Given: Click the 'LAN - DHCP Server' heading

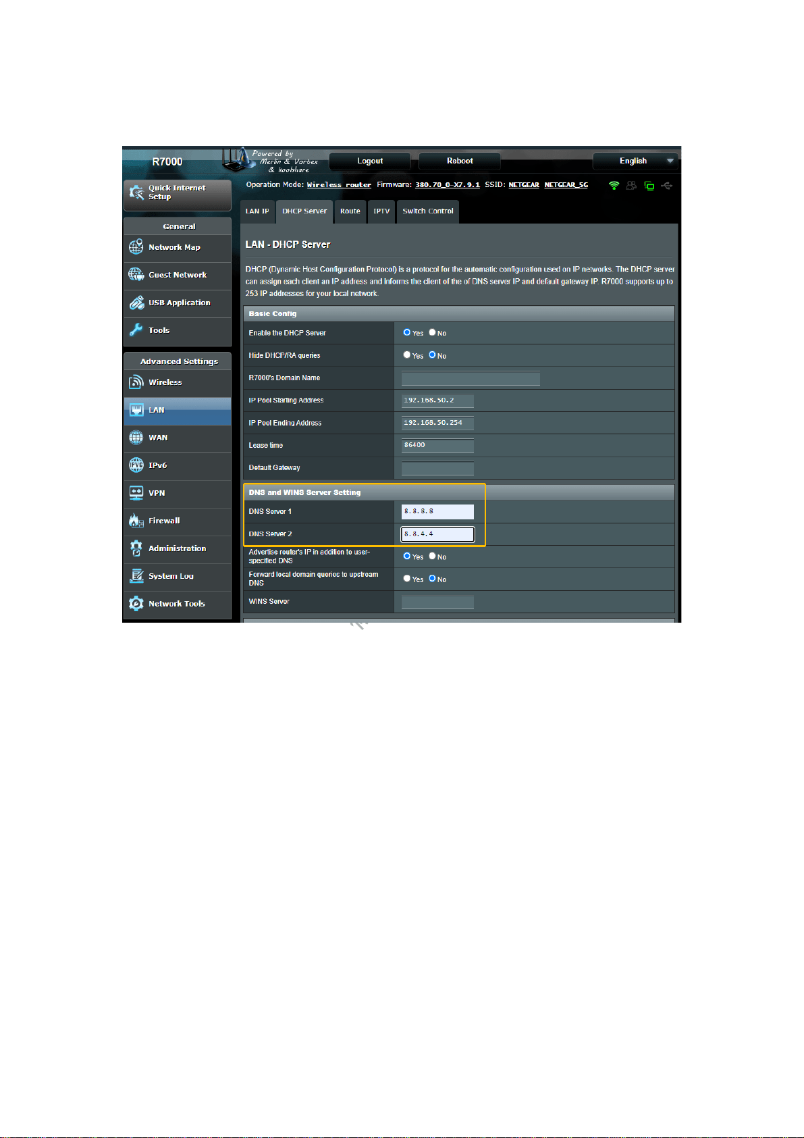Looking at the screenshot, I should coord(288,244).
